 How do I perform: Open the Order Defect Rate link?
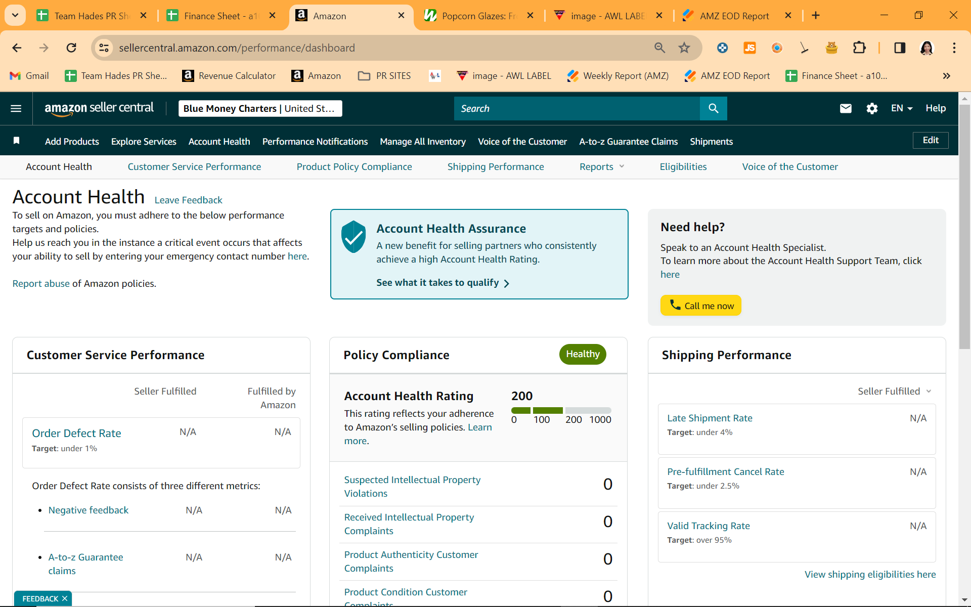[76, 433]
